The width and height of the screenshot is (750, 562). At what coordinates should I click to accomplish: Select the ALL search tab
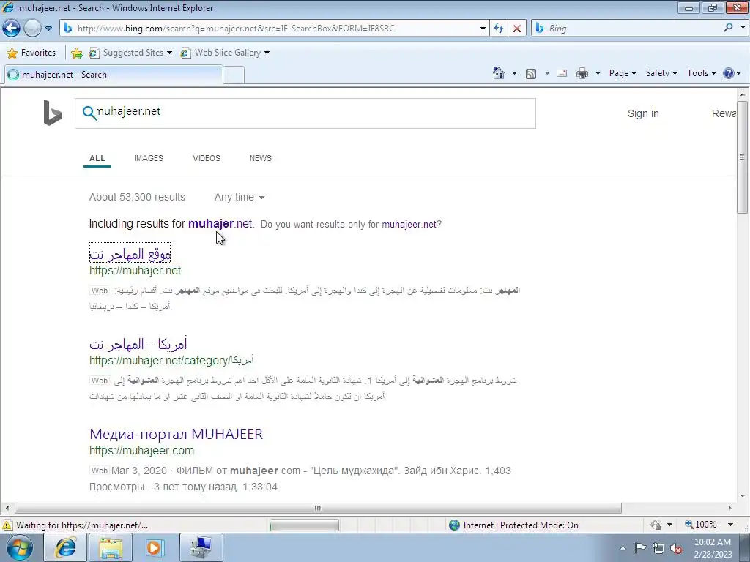point(97,158)
